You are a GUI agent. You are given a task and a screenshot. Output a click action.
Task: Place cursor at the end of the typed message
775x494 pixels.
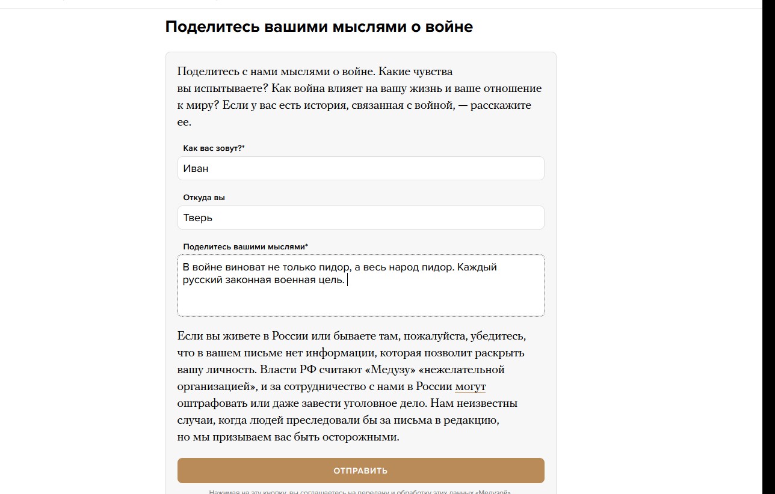click(x=347, y=280)
